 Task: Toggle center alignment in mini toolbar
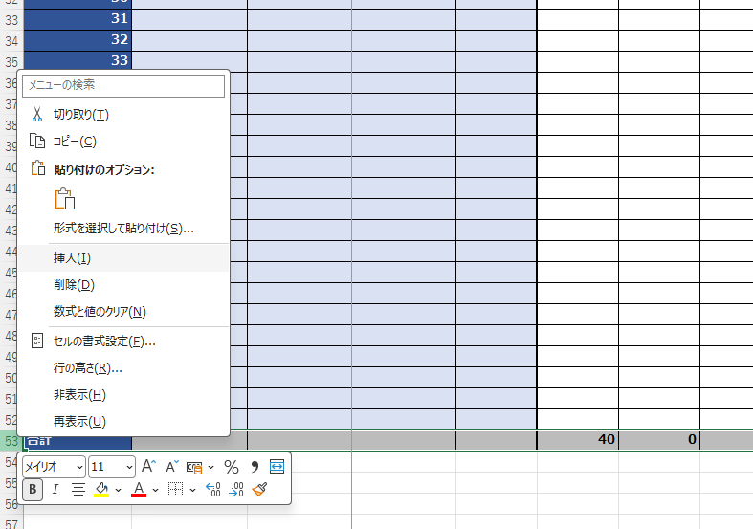[x=78, y=490]
